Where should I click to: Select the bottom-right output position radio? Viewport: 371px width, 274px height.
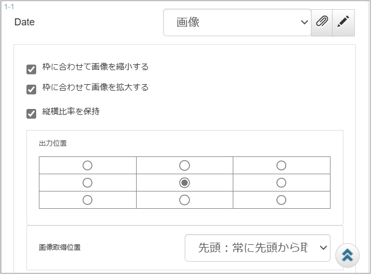point(281,200)
